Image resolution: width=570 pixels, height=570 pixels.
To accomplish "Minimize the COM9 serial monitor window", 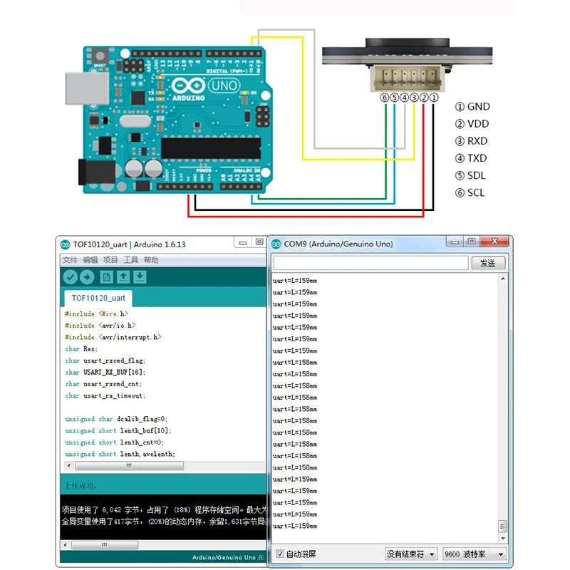I will pos(455,242).
